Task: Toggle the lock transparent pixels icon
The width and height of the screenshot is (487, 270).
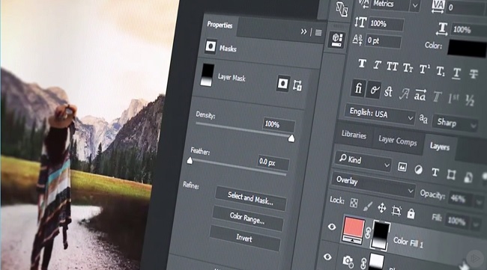Action: [x=354, y=203]
